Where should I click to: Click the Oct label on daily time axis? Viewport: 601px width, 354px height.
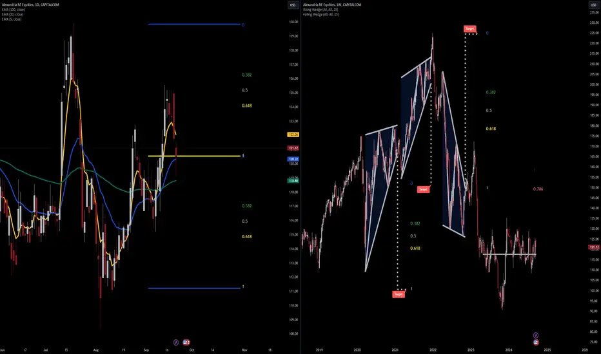(x=192, y=349)
